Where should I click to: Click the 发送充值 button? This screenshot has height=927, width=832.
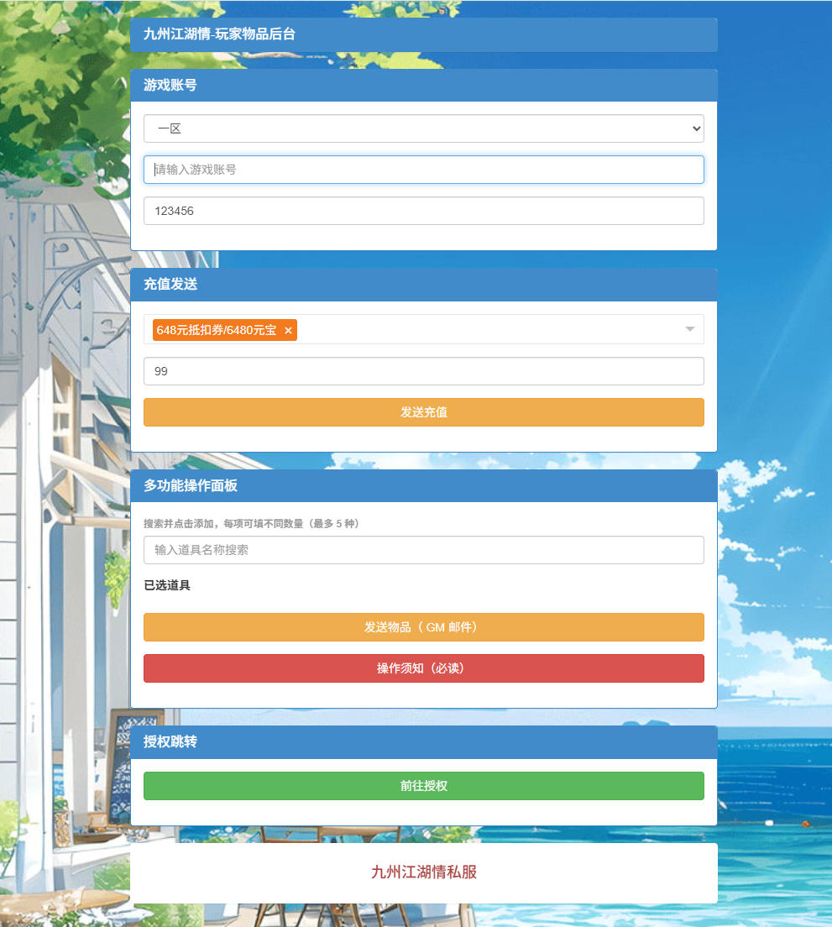click(x=424, y=412)
